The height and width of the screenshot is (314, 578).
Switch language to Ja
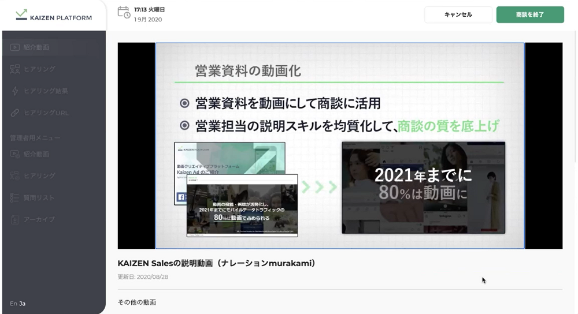pos(23,304)
